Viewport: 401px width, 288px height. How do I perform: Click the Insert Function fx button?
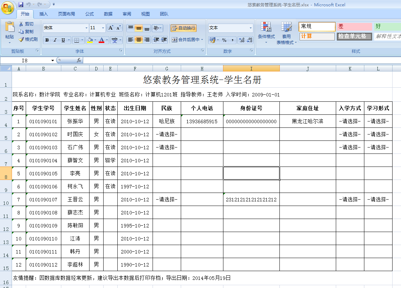click(x=79, y=60)
